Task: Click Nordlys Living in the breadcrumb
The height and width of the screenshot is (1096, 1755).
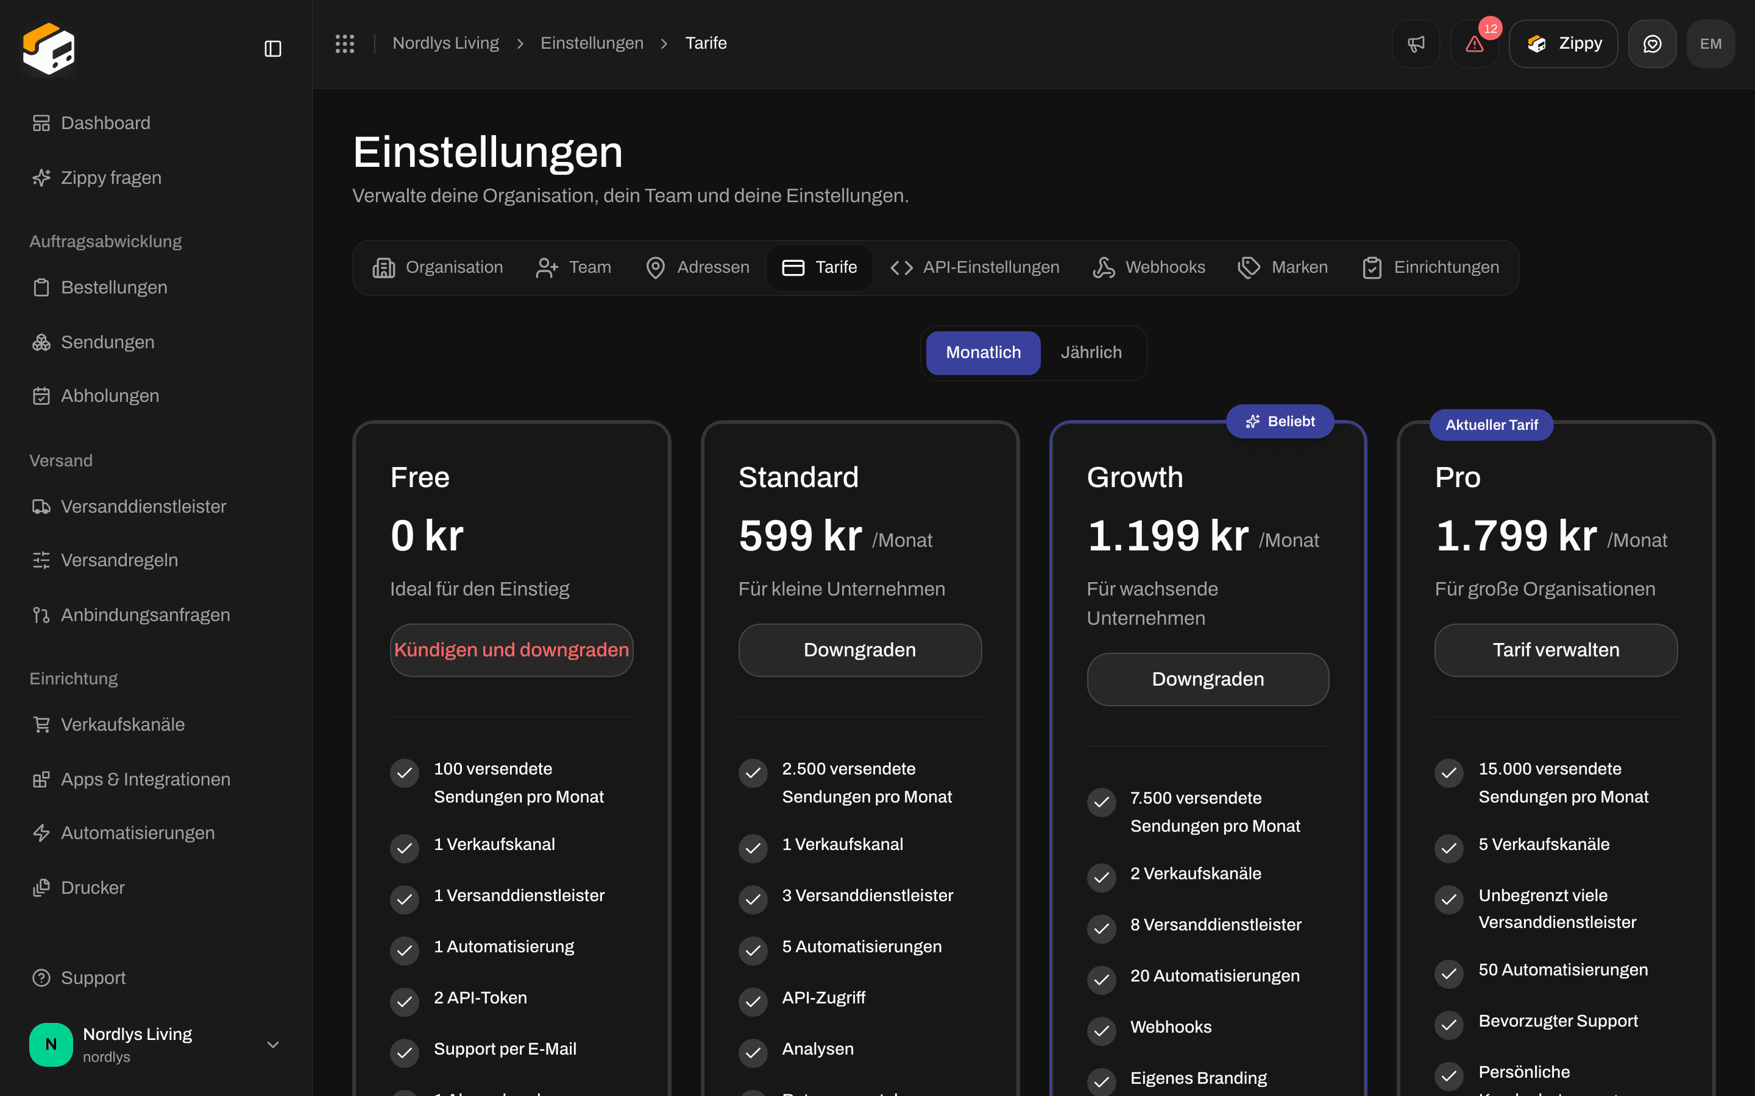Action: tap(445, 43)
